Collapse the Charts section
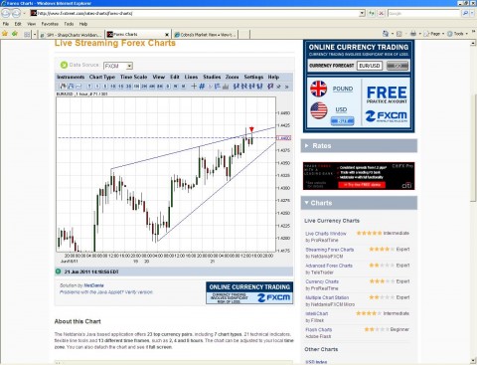477x365 pixels. 359,203
